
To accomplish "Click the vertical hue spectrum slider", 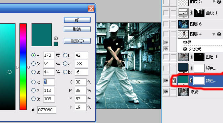I will coord(23,67).
